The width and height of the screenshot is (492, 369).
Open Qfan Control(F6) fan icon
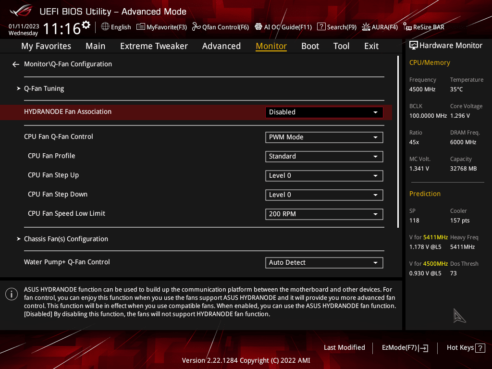pyautogui.click(x=196, y=27)
